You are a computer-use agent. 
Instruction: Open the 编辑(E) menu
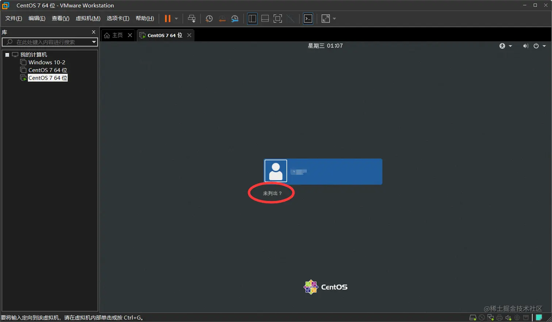tap(37, 18)
